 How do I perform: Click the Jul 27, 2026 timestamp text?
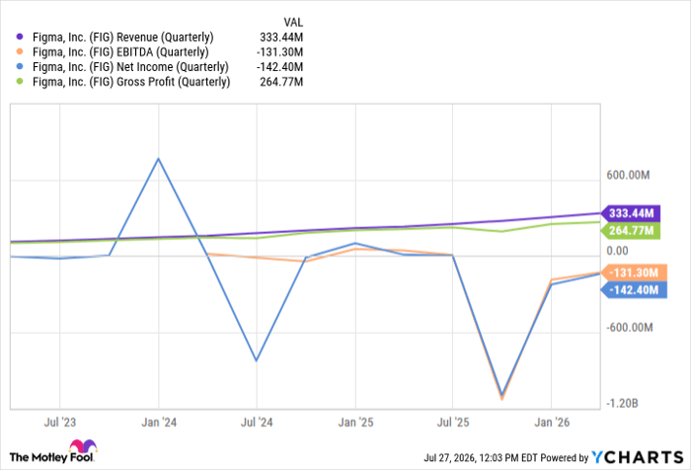pos(481,457)
